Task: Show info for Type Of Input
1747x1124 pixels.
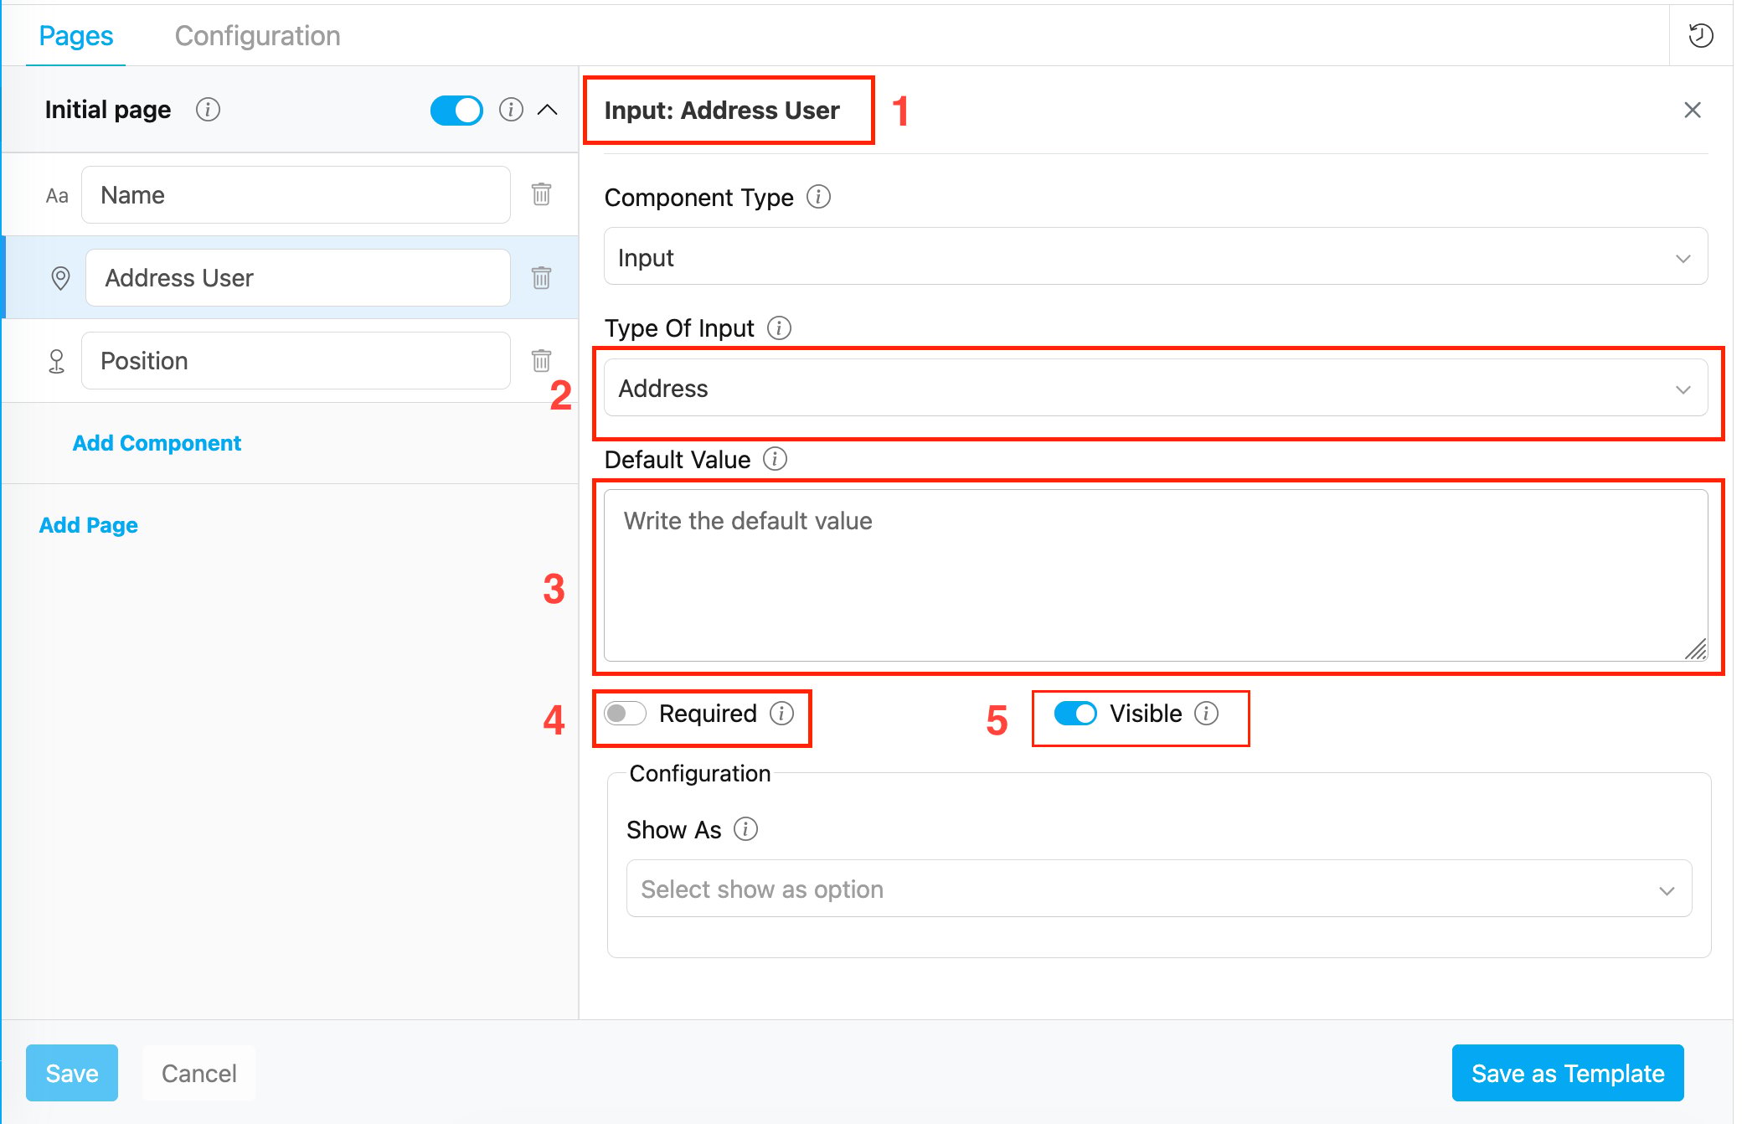Action: pos(779,327)
